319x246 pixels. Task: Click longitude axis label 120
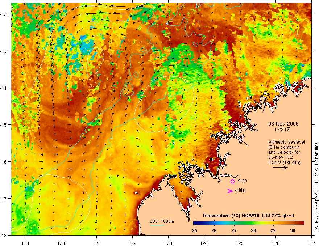click(x=61, y=243)
